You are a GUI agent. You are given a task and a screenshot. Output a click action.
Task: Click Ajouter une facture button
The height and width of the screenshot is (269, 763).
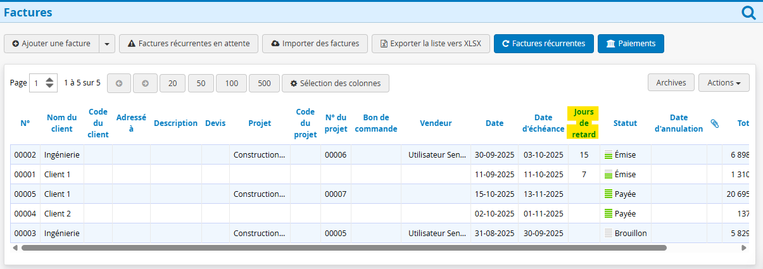[51, 44]
